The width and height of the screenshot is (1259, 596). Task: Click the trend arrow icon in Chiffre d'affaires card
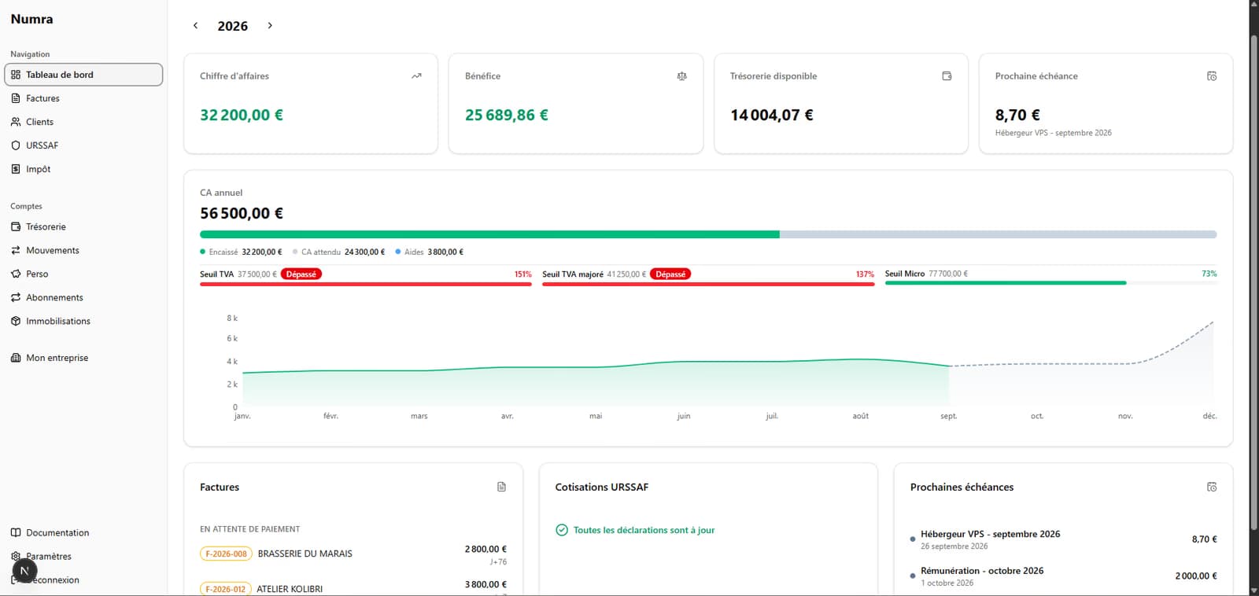tap(416, 76)
